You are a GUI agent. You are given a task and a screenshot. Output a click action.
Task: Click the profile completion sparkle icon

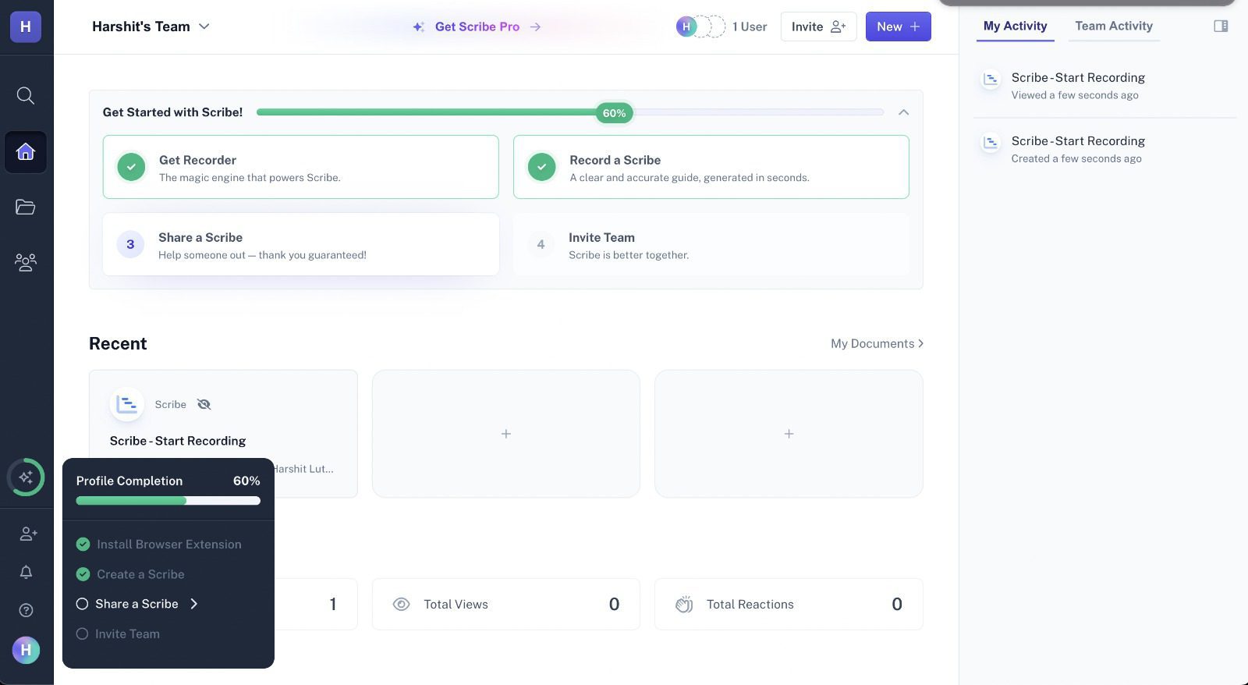[26, 477]
